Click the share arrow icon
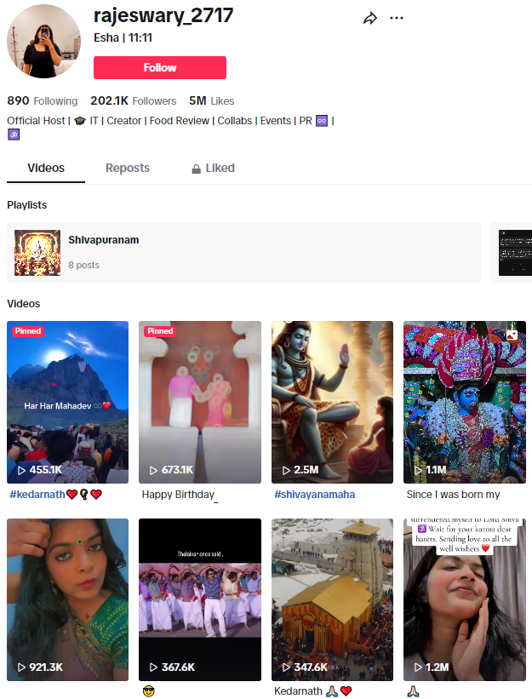 click(x=369, y=18)
